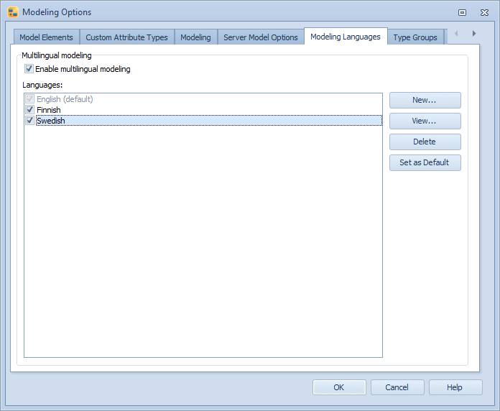Screen dimensions: 500x411
Task: Confirm with the OK button
Action: [339, 387]
